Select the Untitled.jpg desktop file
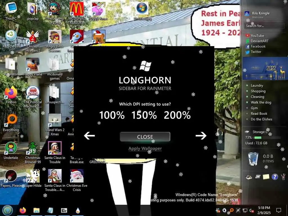This screenshot has width=288, height=216. tap(143, 11)
